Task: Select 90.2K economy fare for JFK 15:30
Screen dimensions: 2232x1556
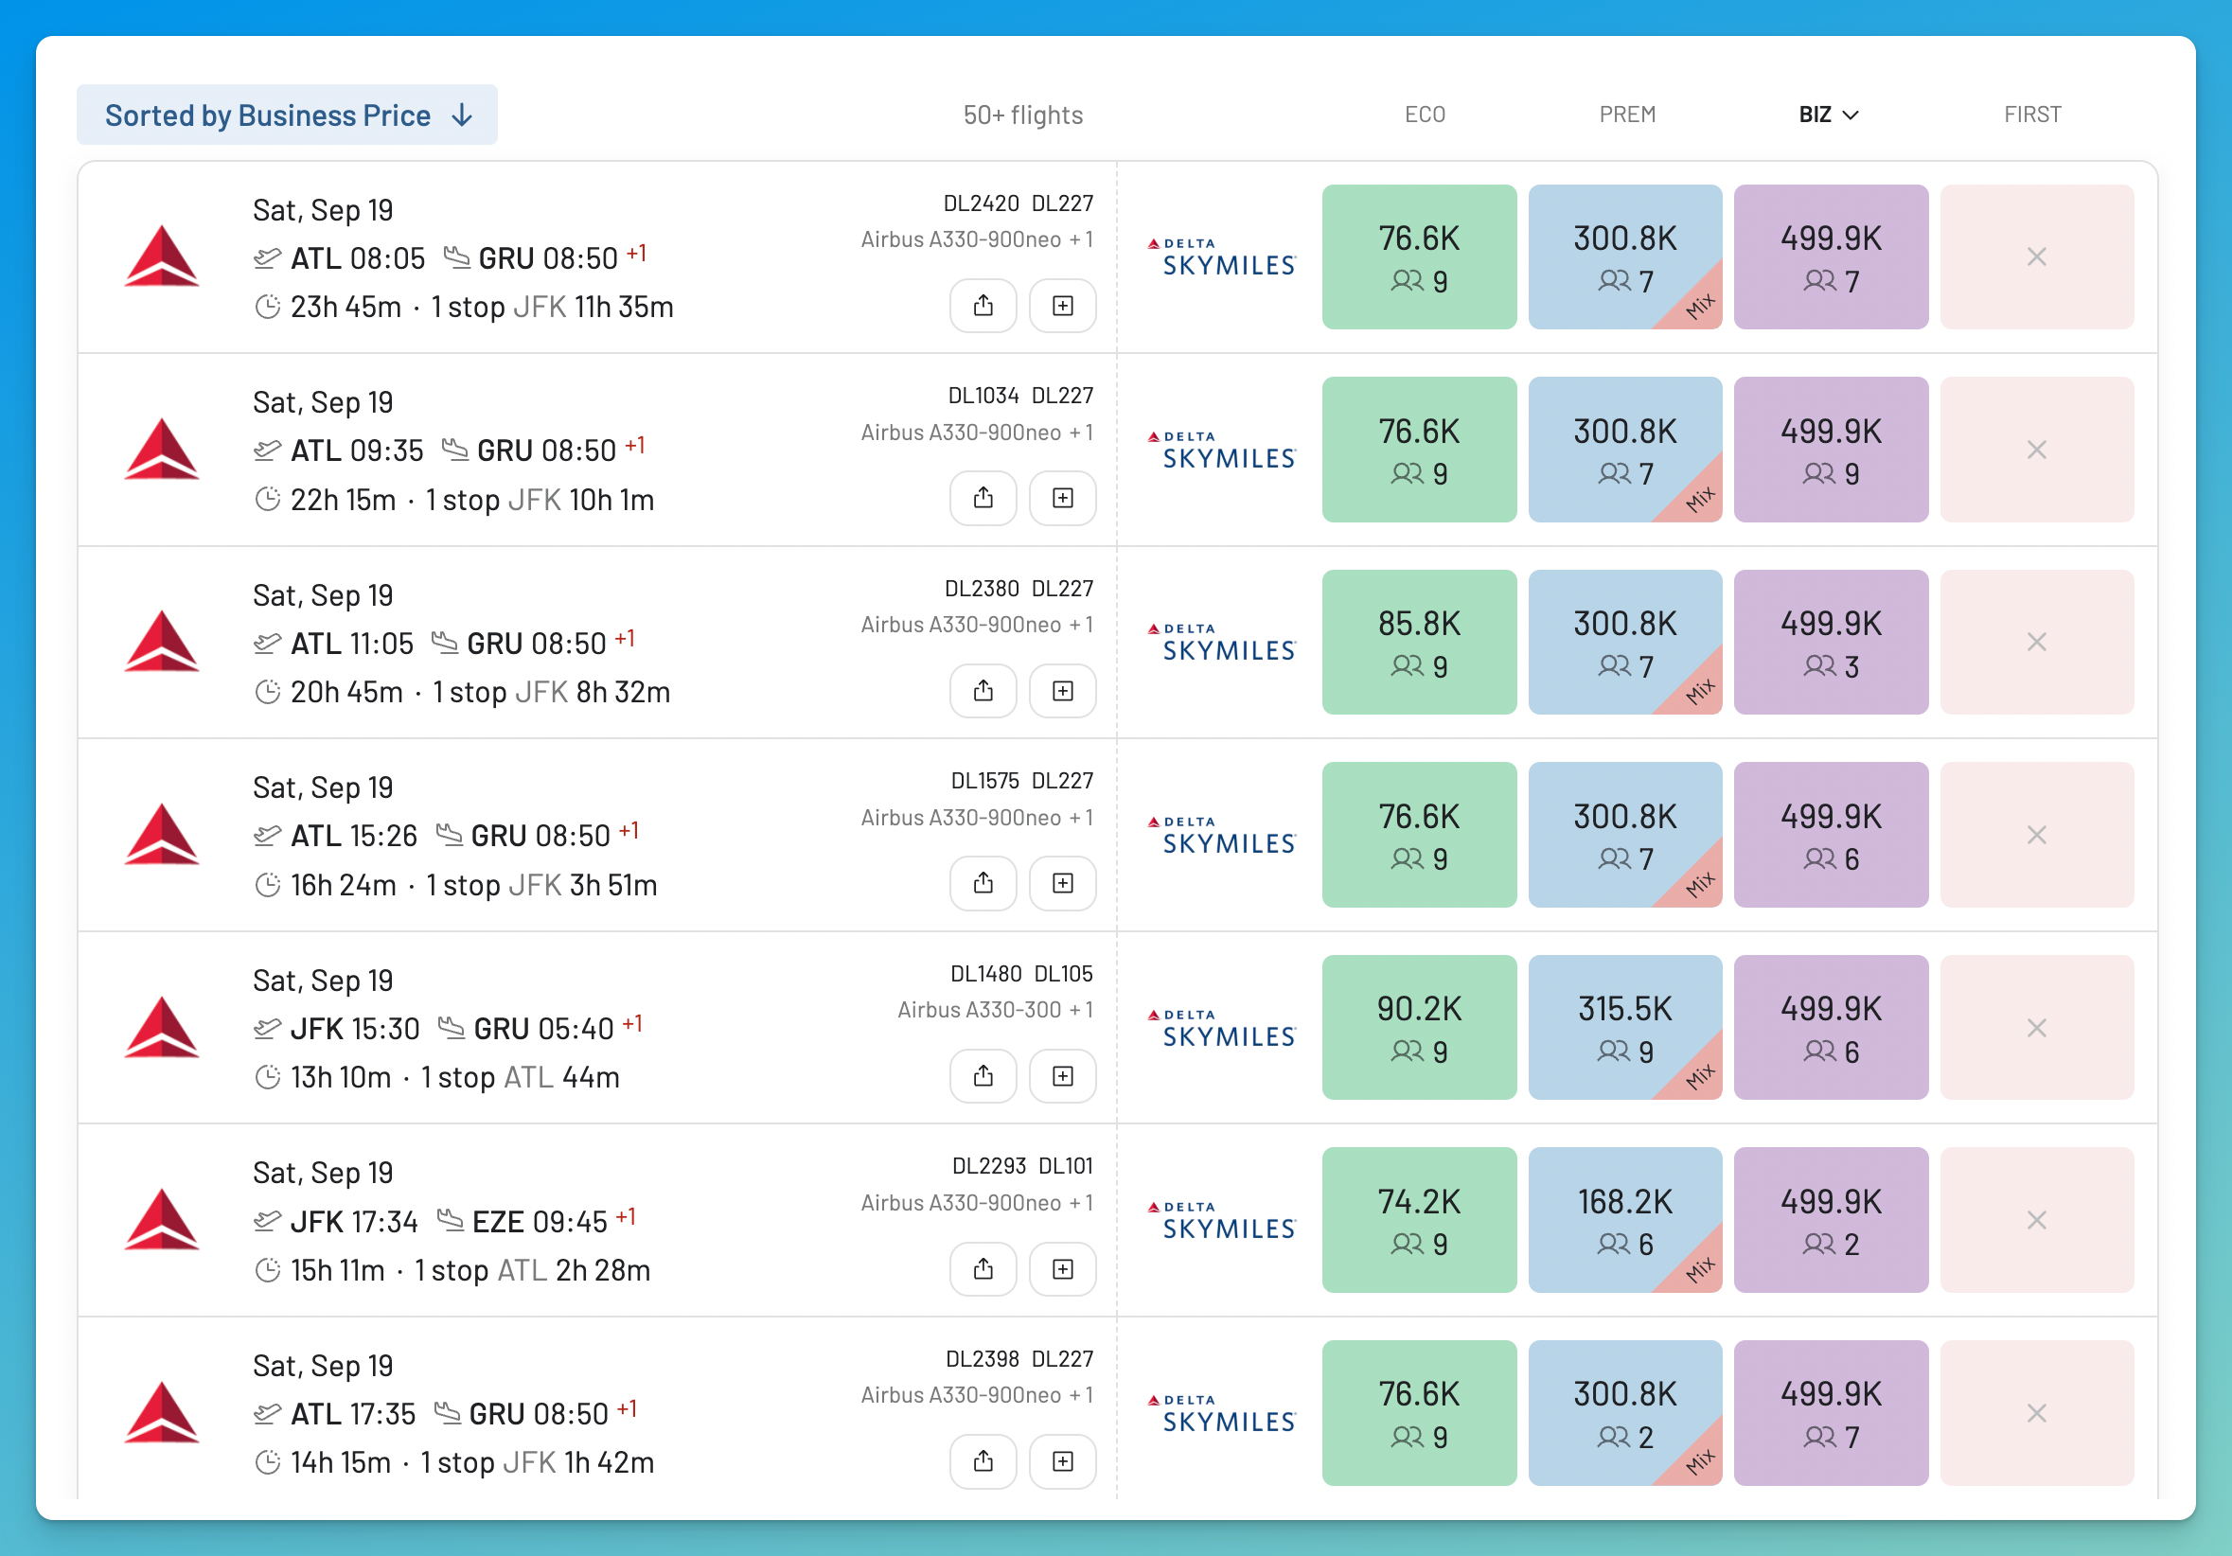Action: pyautogui.click(x=1418, y=1027)
